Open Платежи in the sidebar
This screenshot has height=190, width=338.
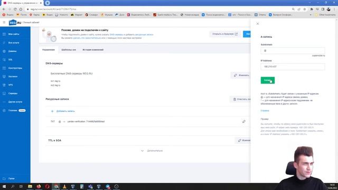[13, 110]
